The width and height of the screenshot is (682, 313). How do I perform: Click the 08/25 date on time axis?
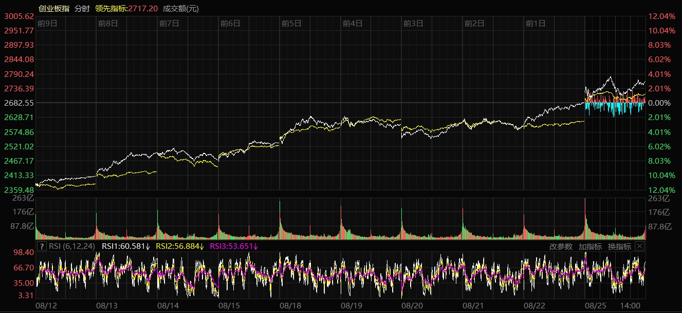(596, 305)
